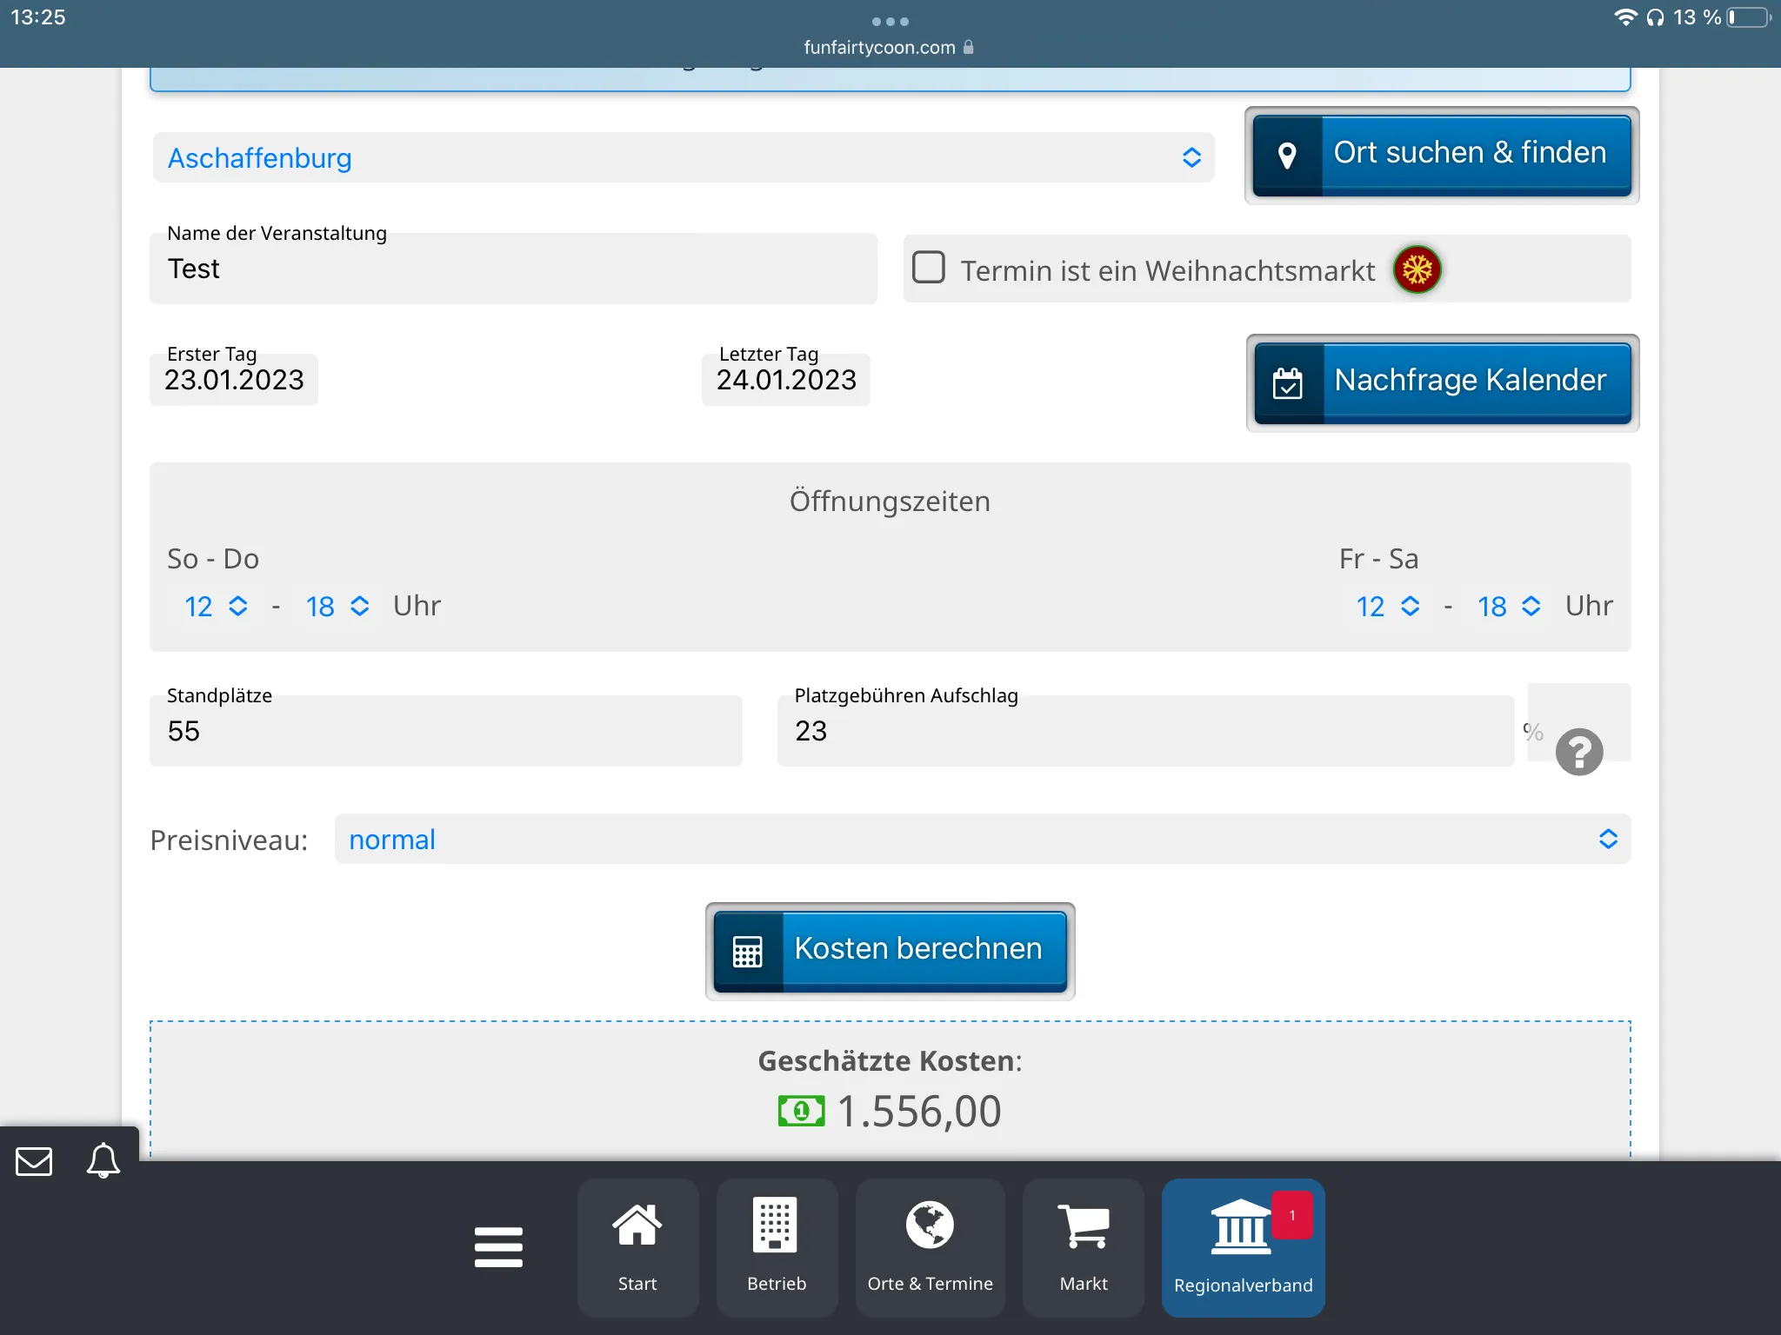Screen dimensions: 1781x1335
Task: Open the 'Nachfrage Kalender' button
Action: 1442,382
